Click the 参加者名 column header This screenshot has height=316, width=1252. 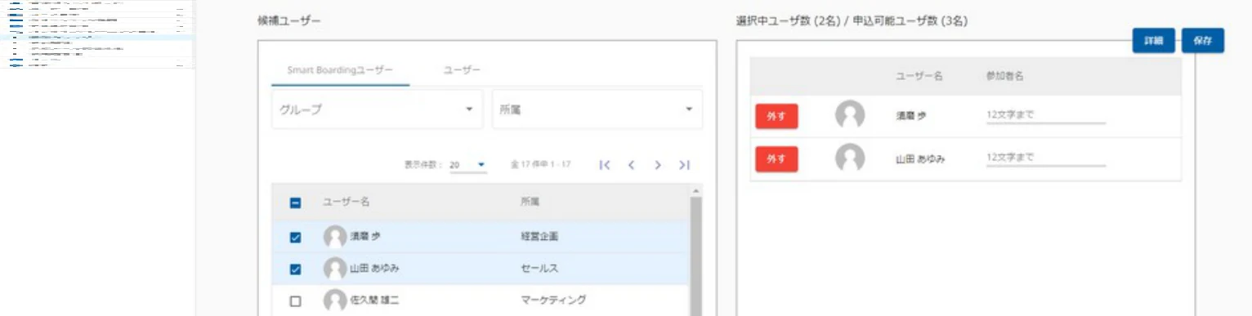1005,76
